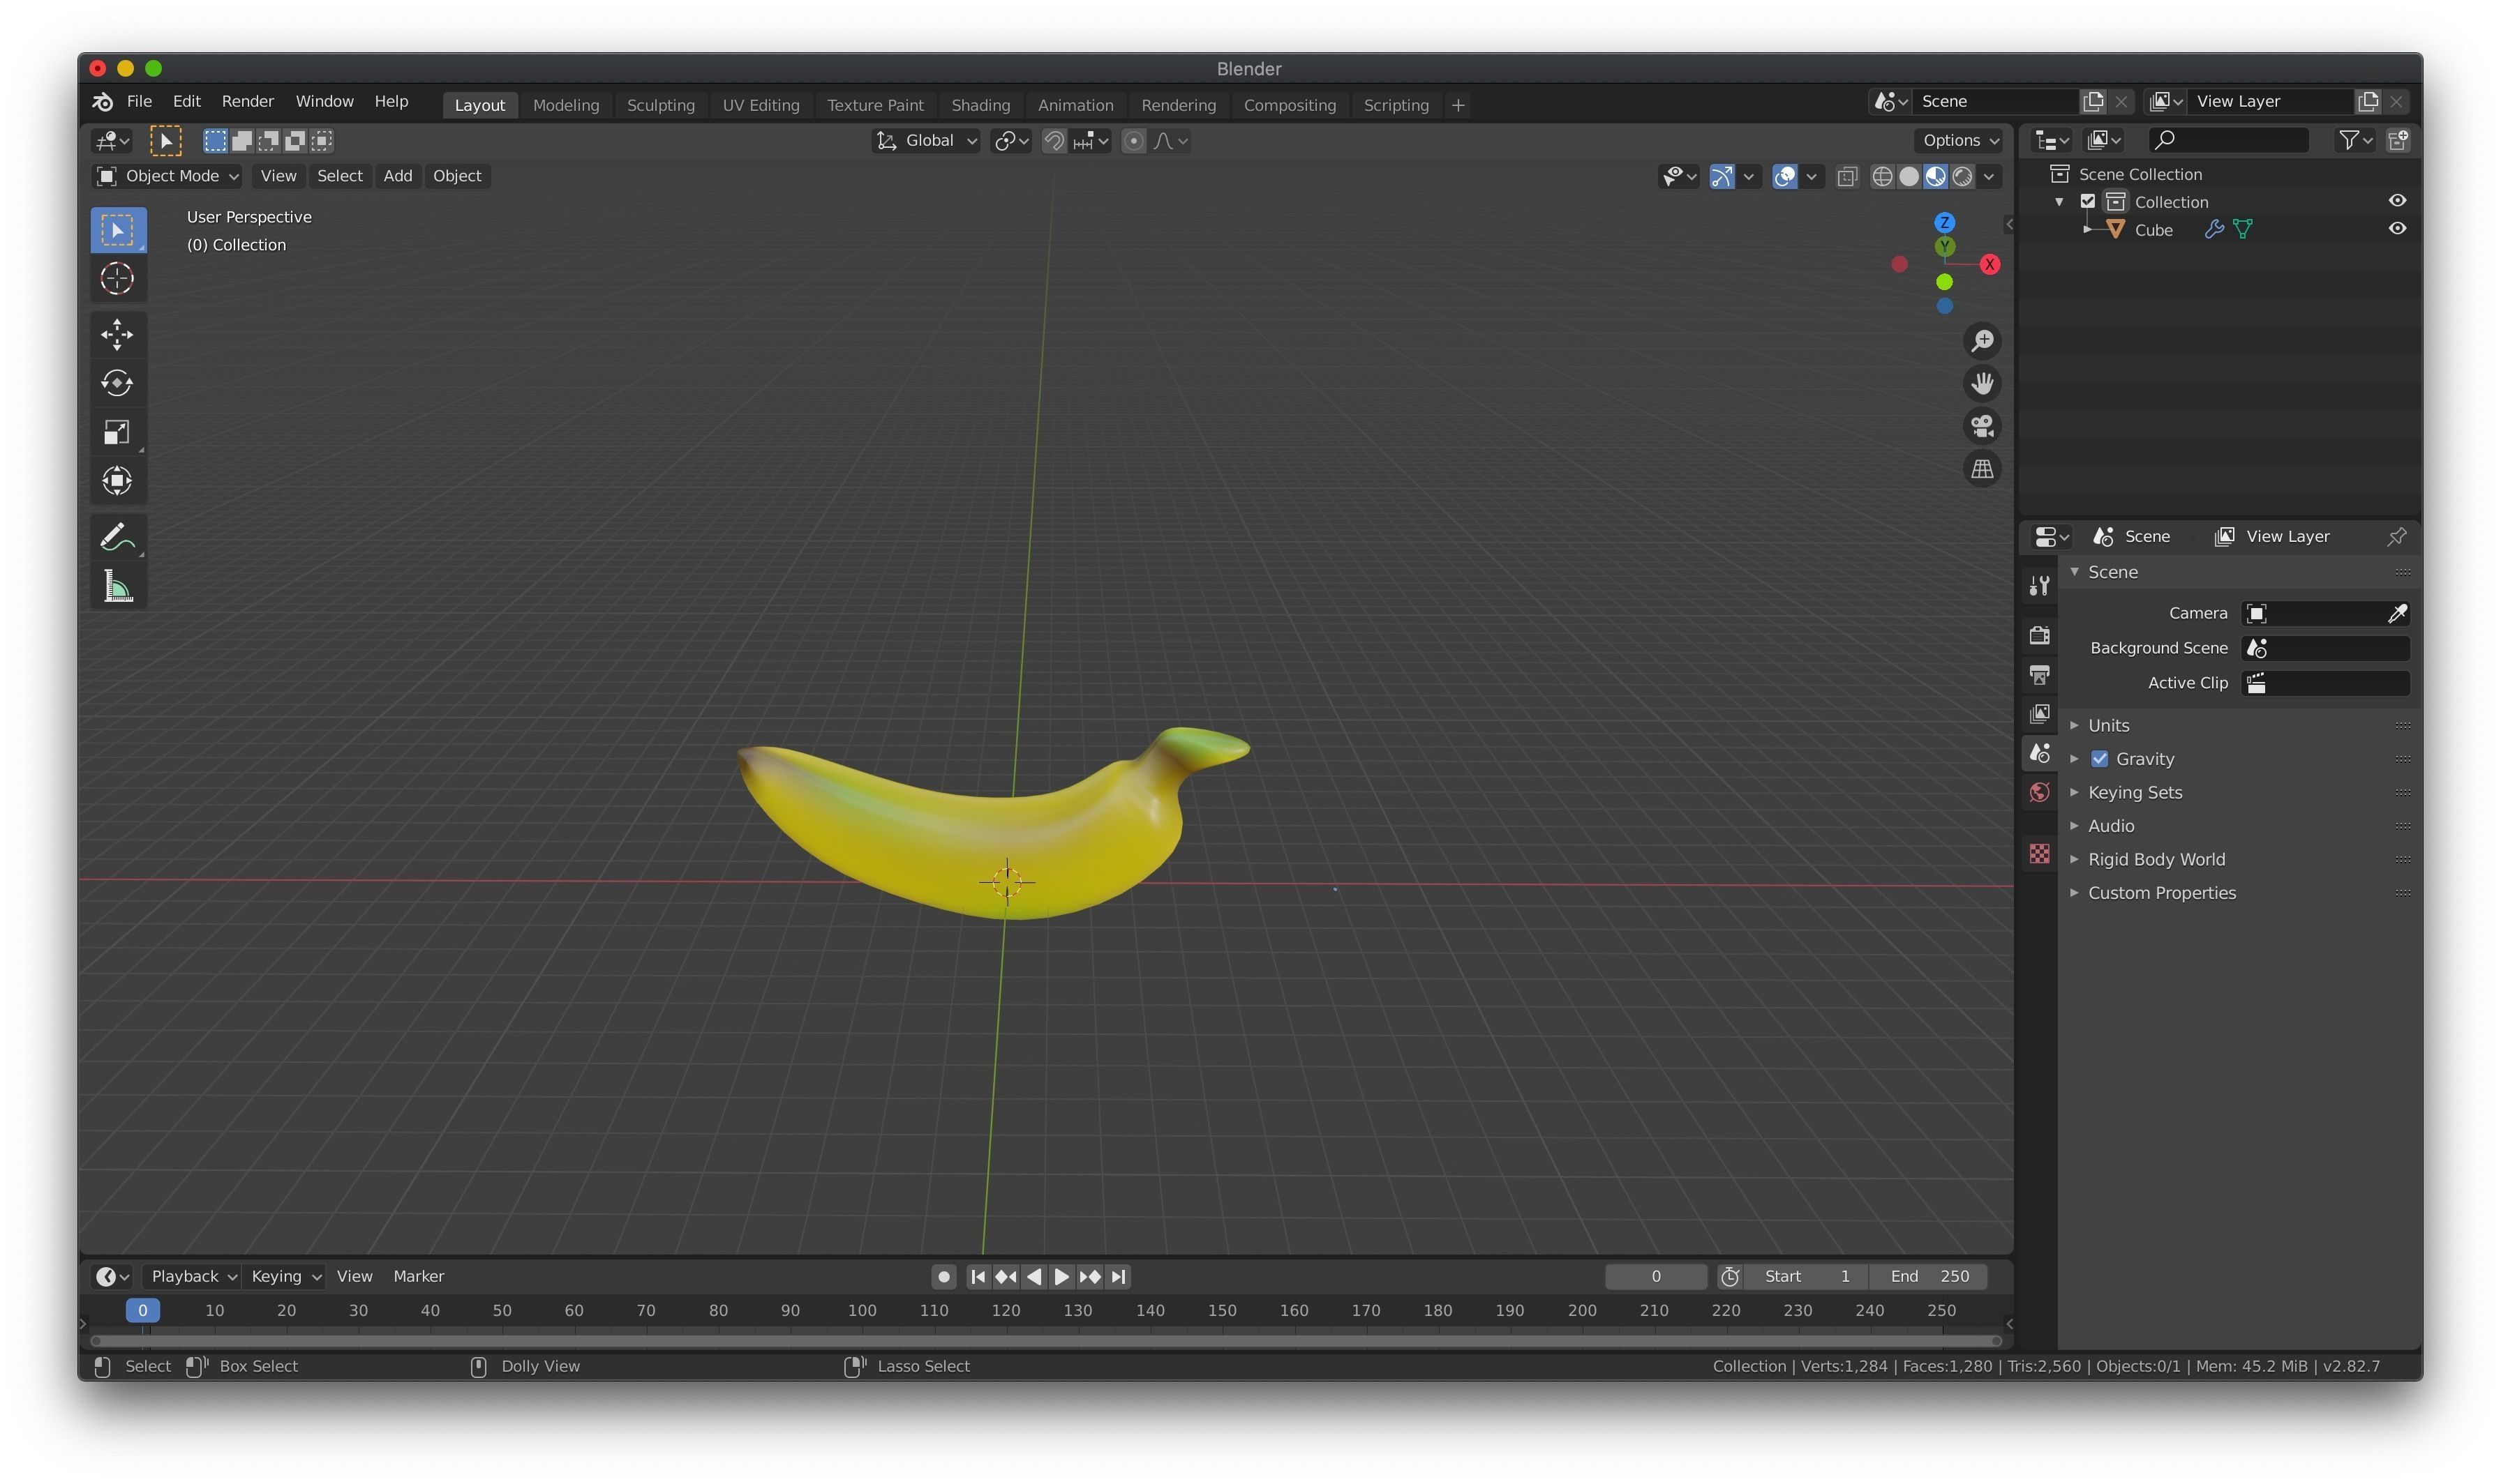Screen dimensions: 2501x1484
Task: Open the Options dropdown
Action: (x=1959, y=141)
